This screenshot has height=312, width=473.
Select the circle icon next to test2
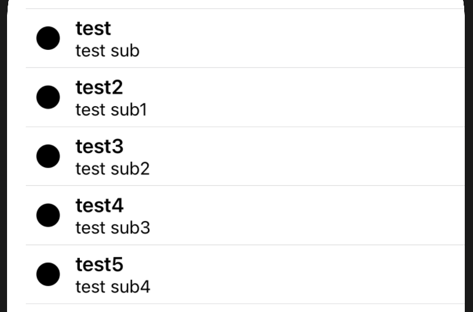[48, 97]
